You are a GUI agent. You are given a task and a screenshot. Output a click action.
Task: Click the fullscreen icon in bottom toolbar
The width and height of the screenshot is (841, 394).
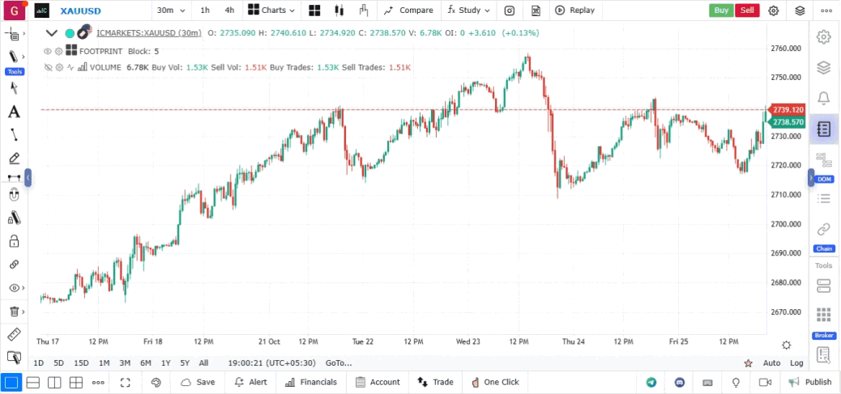(x=126, y=382)
